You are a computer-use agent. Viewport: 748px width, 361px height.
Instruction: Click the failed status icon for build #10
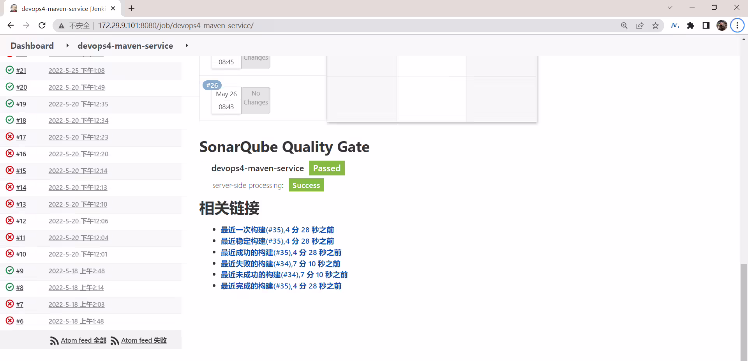pyautogui.click(x=10, y=253)
